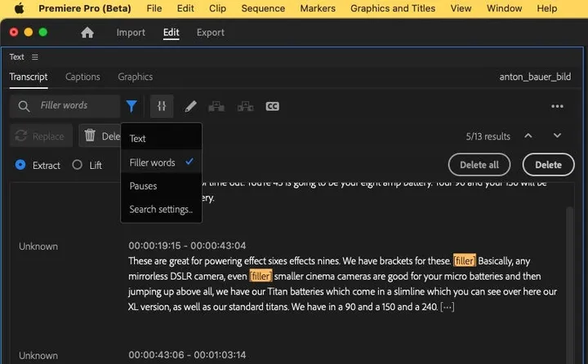Open the View menu
588x364 pixels.
click(461, 8)
